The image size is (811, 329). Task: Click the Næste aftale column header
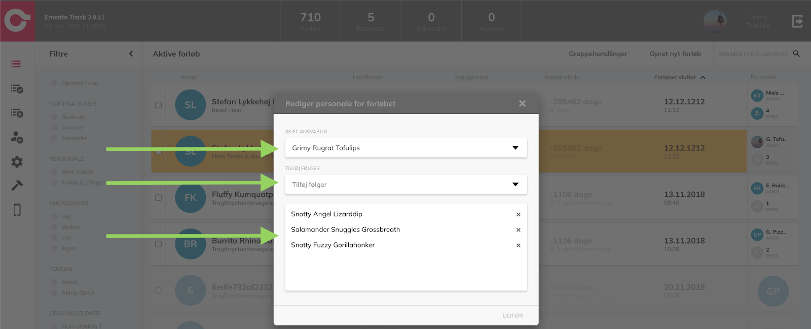click(x=562, y=77)
